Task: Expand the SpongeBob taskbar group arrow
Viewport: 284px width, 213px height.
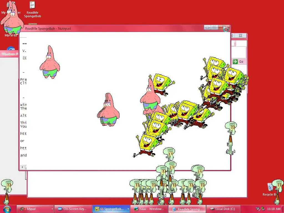Action: pos(128,209)
